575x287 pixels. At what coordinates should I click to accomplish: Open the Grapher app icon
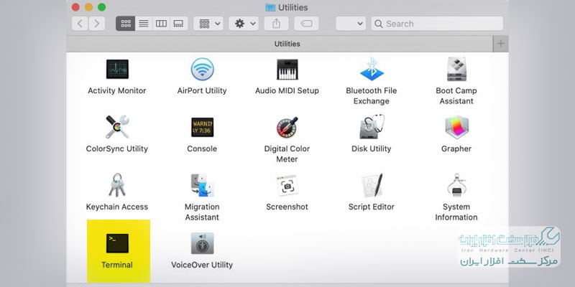click(x=456, y=127)
